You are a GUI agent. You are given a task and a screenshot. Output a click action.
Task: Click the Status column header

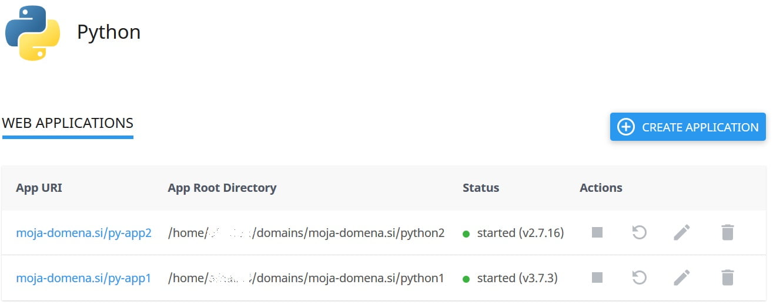pos(480,188)
